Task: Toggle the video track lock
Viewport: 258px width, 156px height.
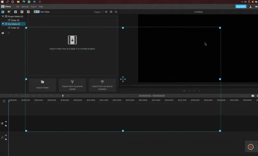Action: click(6, 125)
